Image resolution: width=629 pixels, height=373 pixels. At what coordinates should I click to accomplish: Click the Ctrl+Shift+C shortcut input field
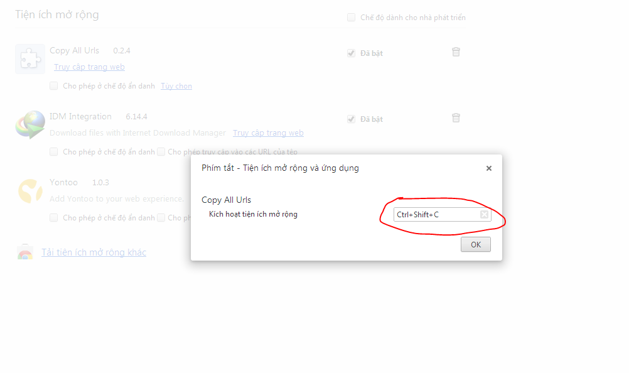pos(442,215)
